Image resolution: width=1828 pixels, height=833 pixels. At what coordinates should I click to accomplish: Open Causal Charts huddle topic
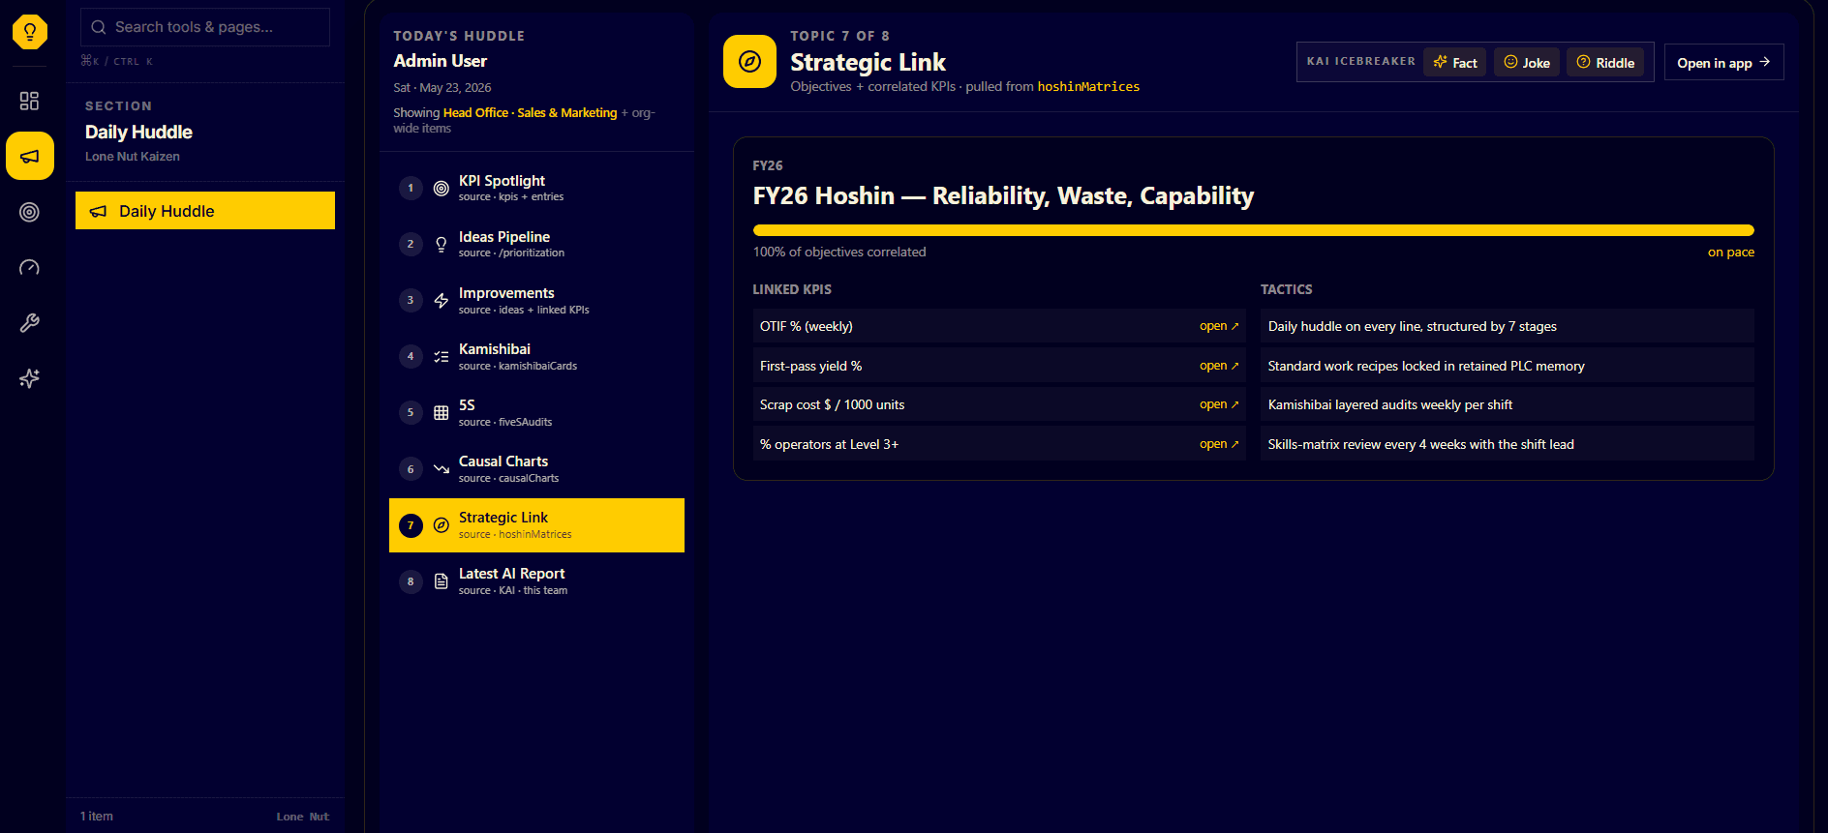[x=536, y=468]
